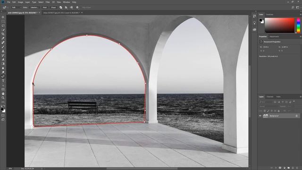Image resolution: width=302 pixels, height=170 pixels.
Task: Select the Lasso tool
Action: pos(3,25)
